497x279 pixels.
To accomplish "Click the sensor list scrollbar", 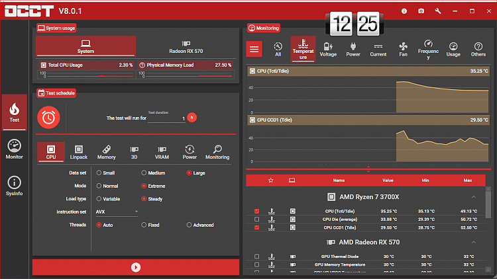I will pos(488,205).
